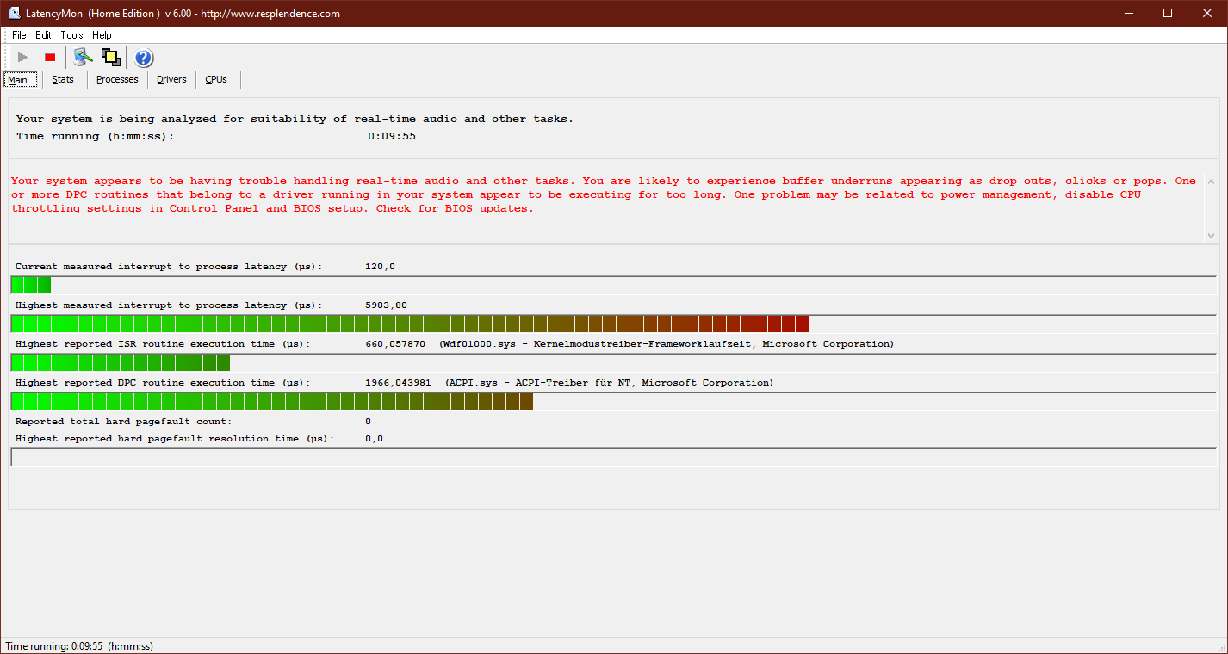1228x654 pixels.
Task: Click the 120,0 current latency value
Action: pyautogui.click(x=380, y=267)
